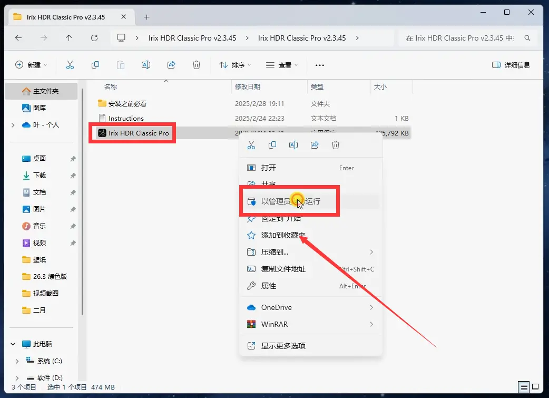
Task: Choose 复制文件地址 in context menu
Action: point(310,269)
